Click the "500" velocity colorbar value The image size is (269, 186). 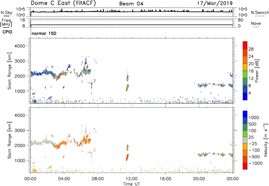tap(252, 124)
